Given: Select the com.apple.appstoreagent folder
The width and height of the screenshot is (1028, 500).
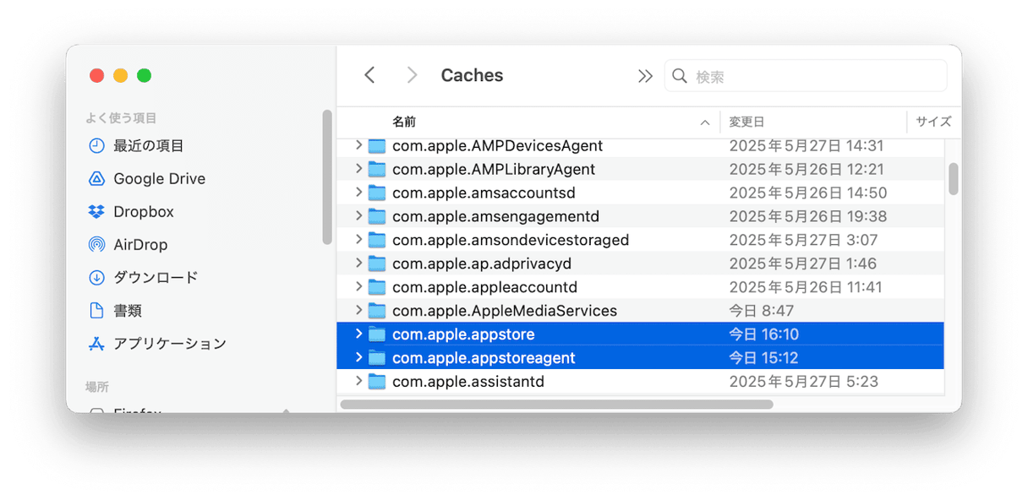Looking at the screenshot, I should click(x=484, y=358).
